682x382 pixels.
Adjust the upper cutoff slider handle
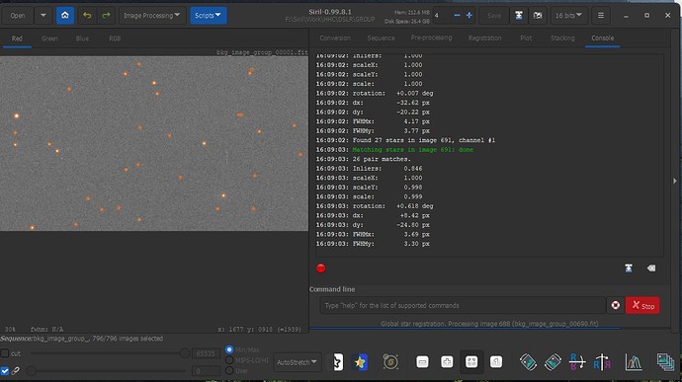(185, 353)
